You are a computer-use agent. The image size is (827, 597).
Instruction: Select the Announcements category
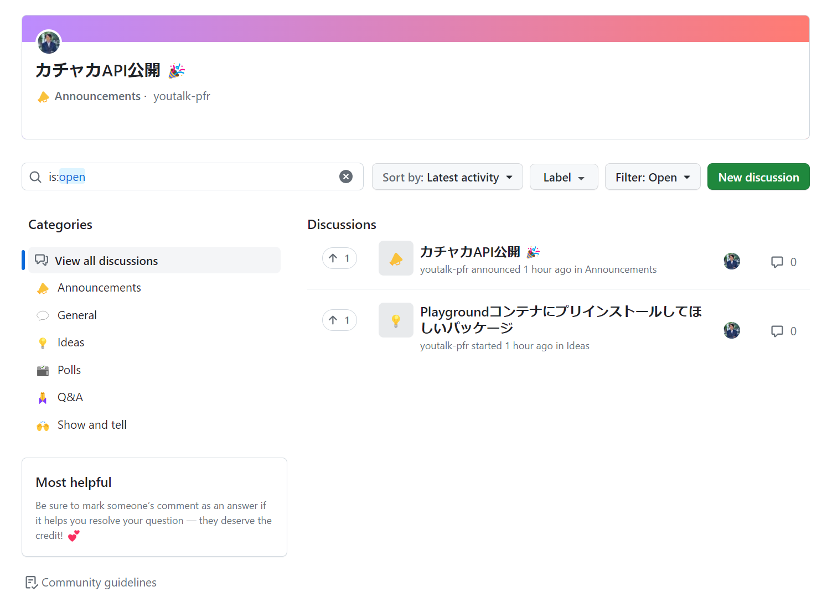pyautogui.click(x=99, y=288)
